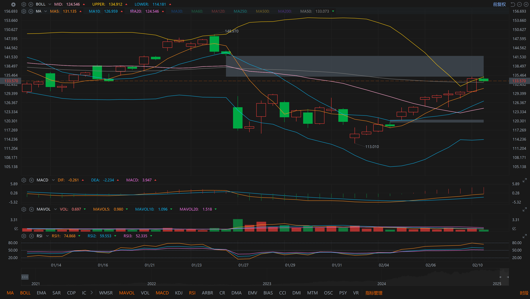Image resolution: width=530 pixels, height=299 pixels.
Task: Zoom out chart with minus circle icon
Action: 519,4
